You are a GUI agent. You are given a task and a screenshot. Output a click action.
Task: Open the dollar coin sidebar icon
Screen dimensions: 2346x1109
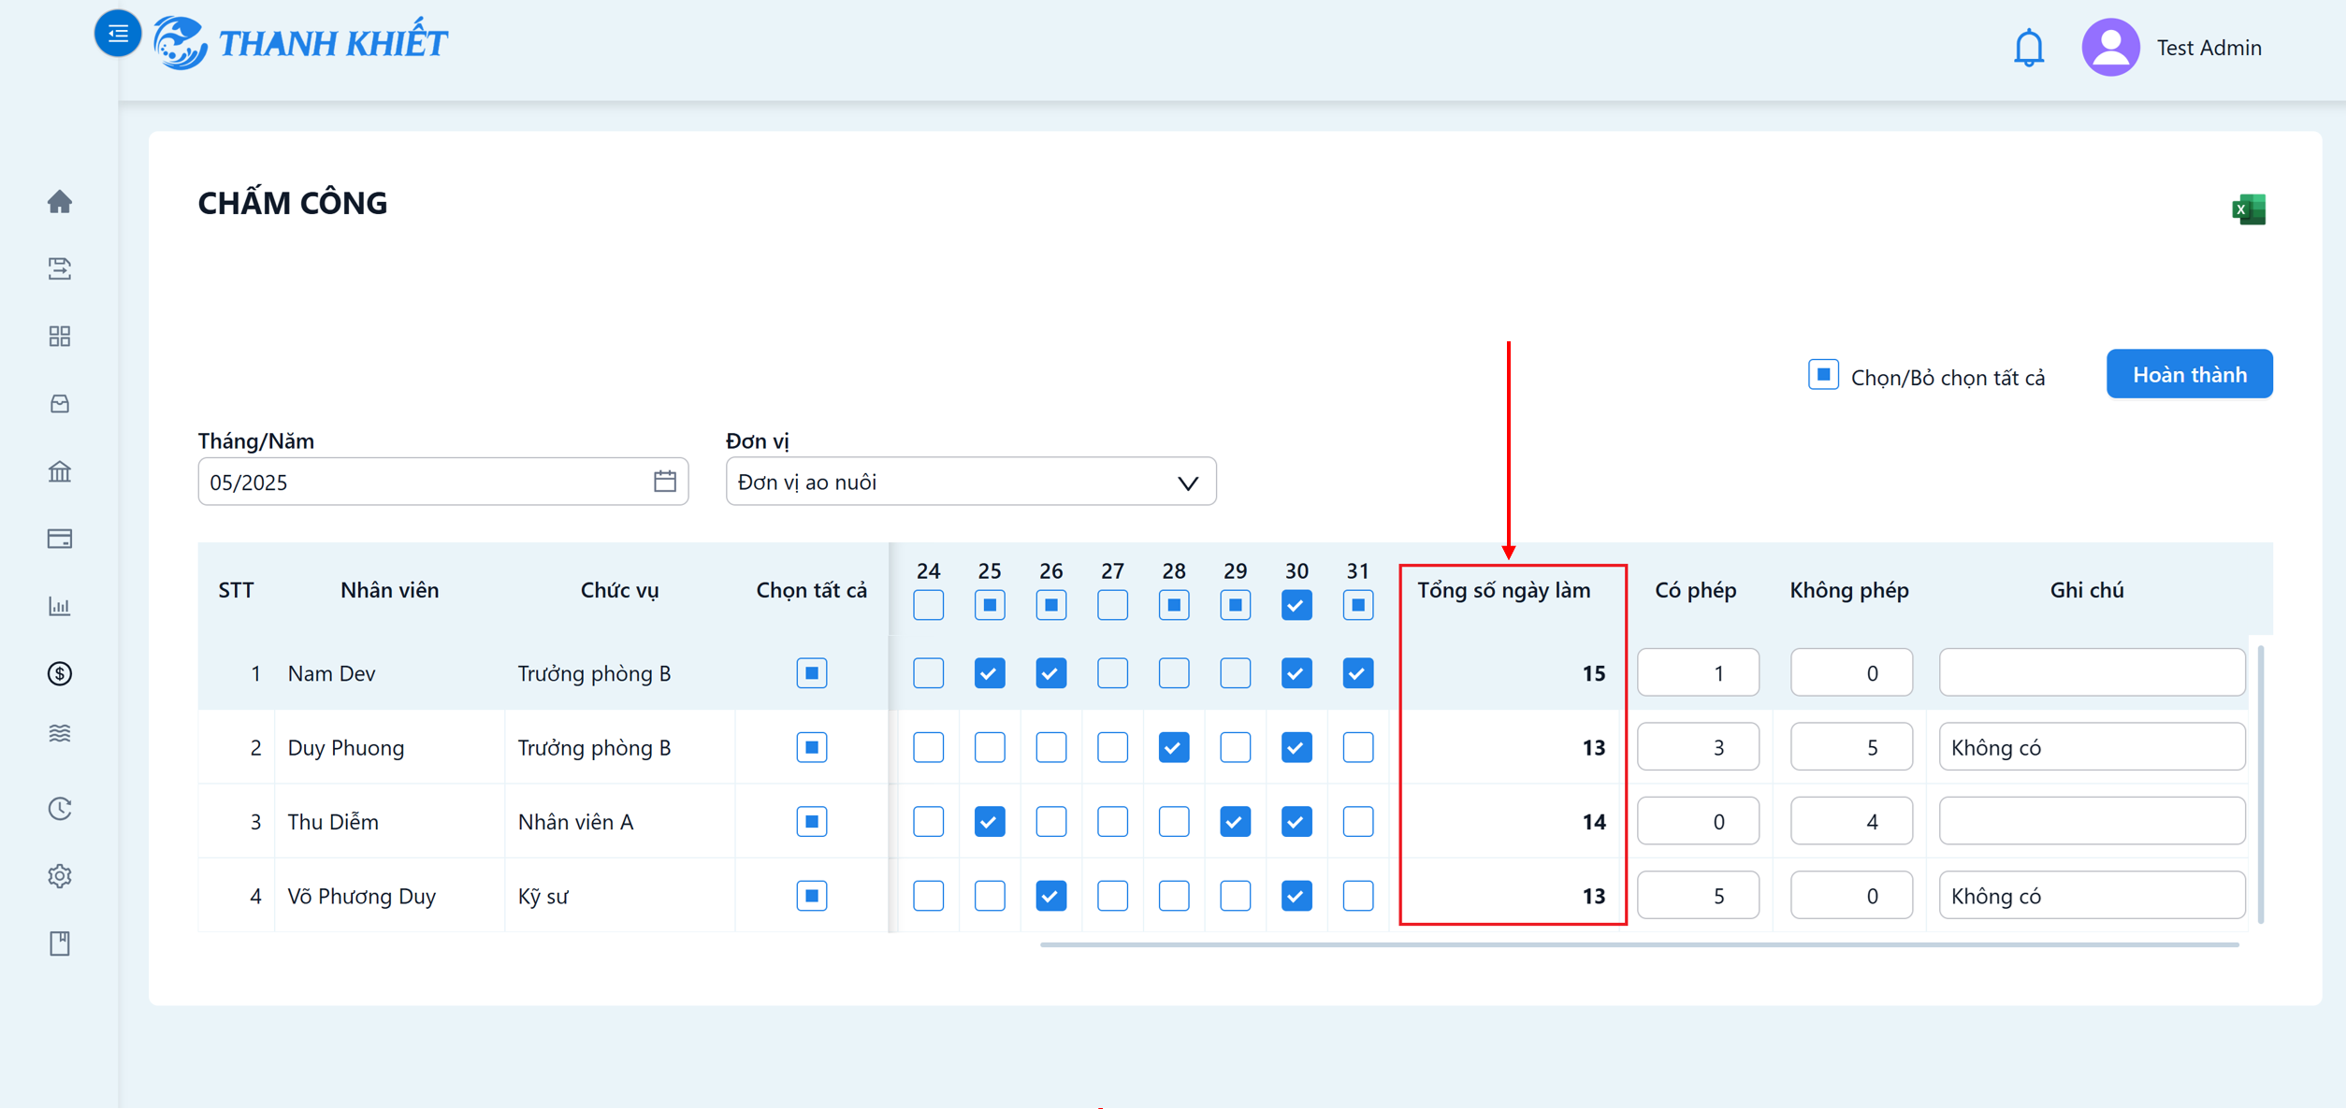click(60, 673)
